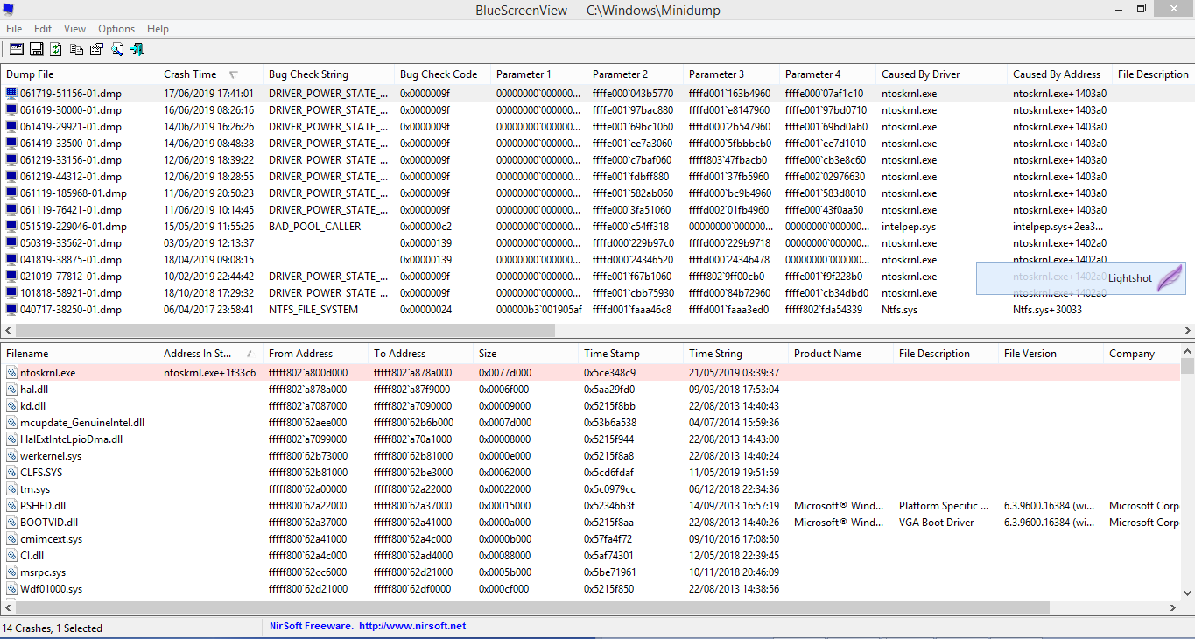Sort lower pane by Address In Stack header
1195x639 pixels.
[210, 354]
